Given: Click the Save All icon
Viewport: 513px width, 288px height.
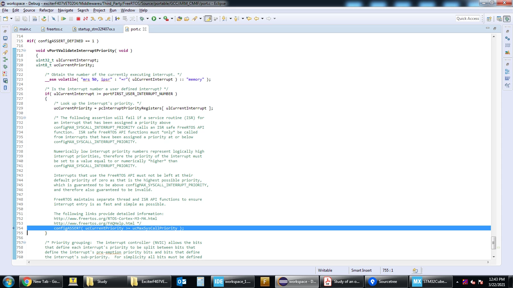Looking at the screenshot, I should (25, 19).
